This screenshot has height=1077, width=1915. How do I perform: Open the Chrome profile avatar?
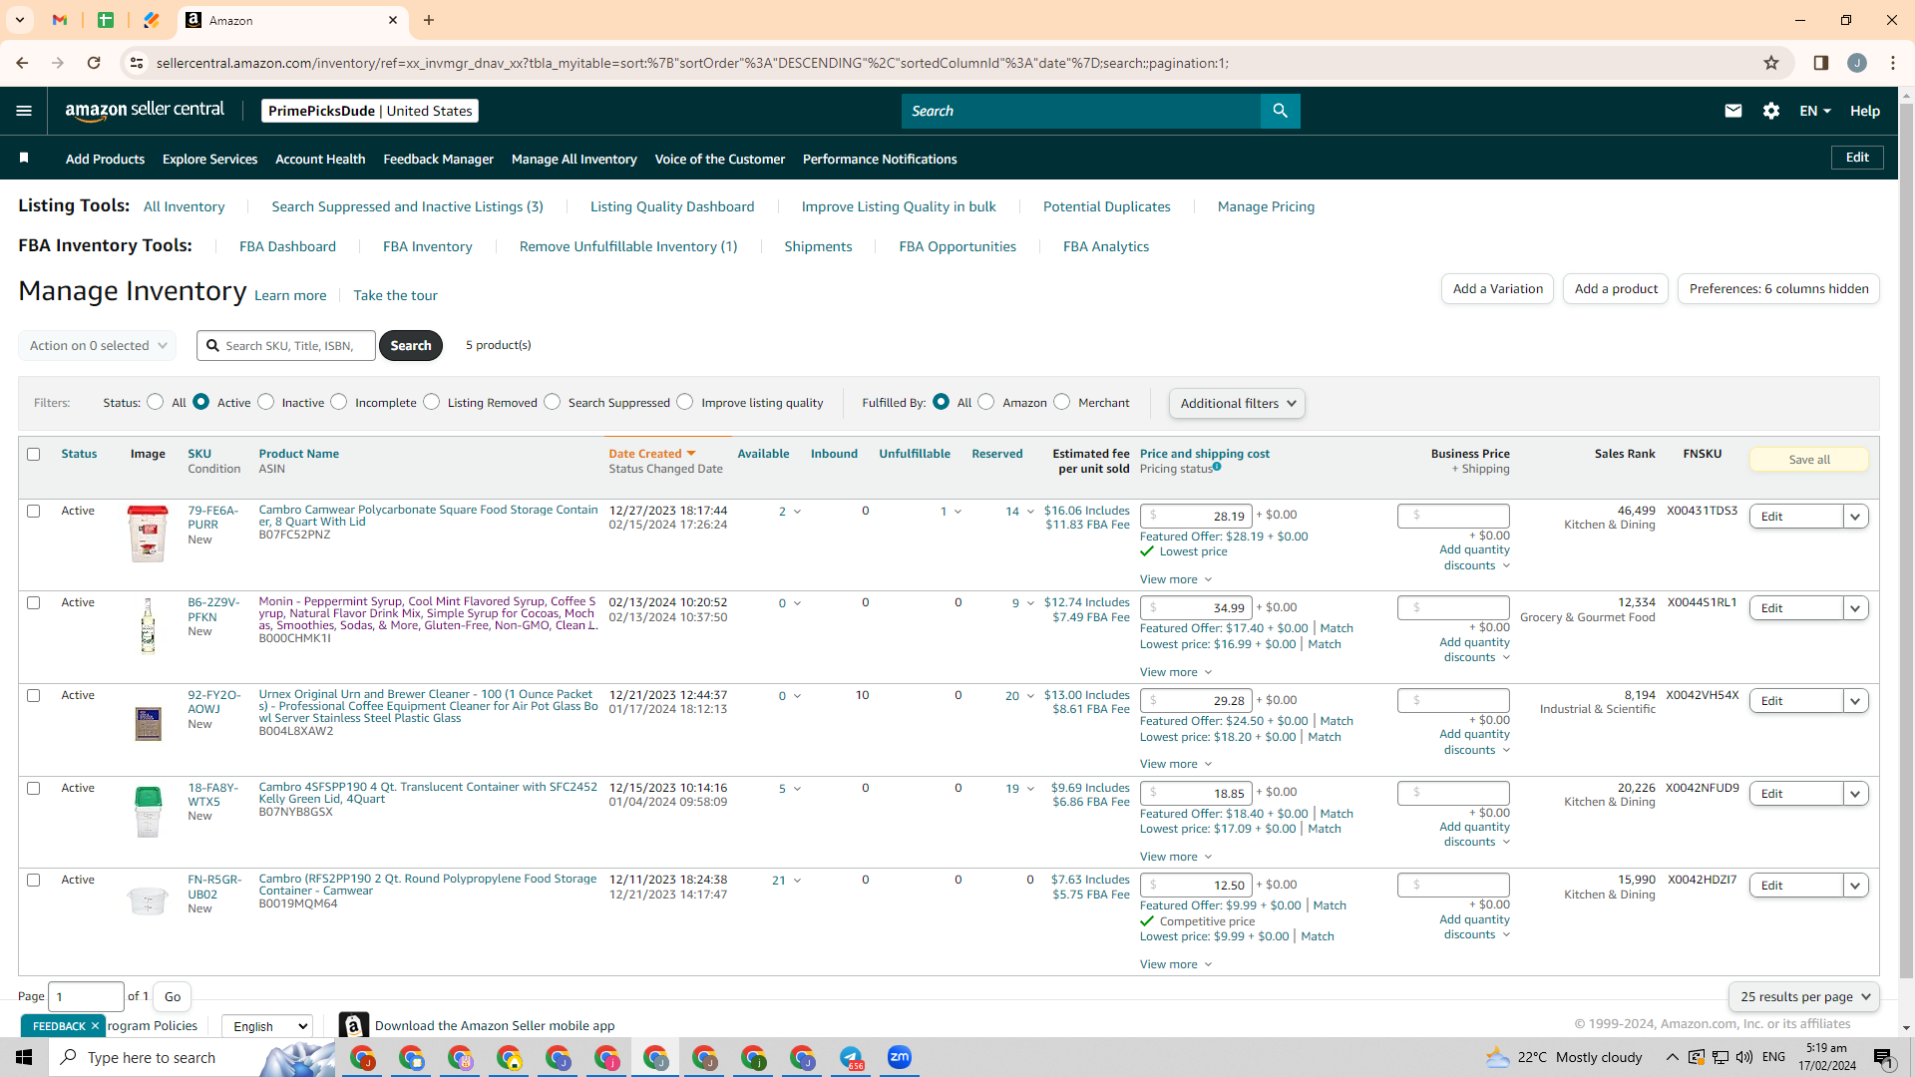pyautogui.click(x=1857, y=63)
